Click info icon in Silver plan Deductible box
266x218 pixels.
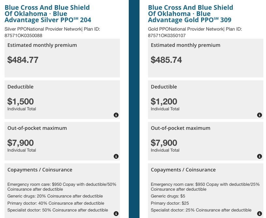point(116,115)
